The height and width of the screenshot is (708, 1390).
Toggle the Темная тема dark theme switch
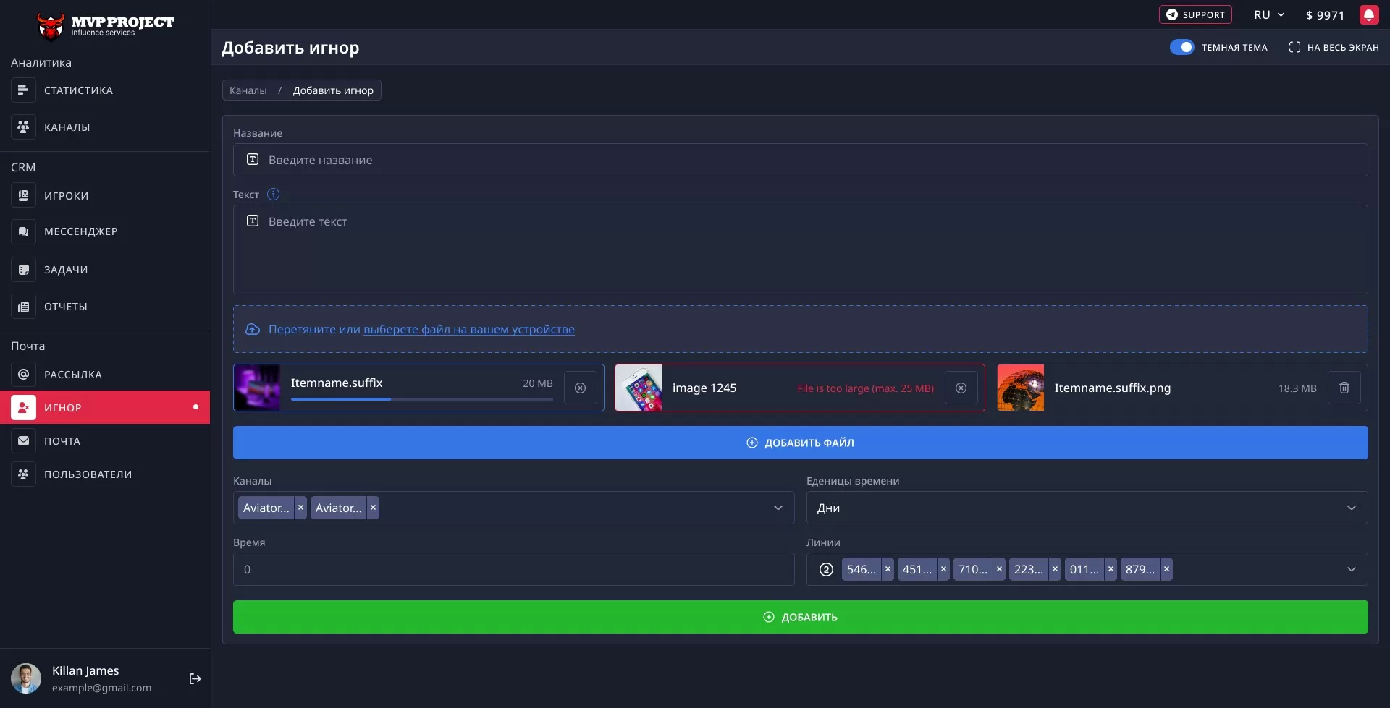tap(1181, 47)
